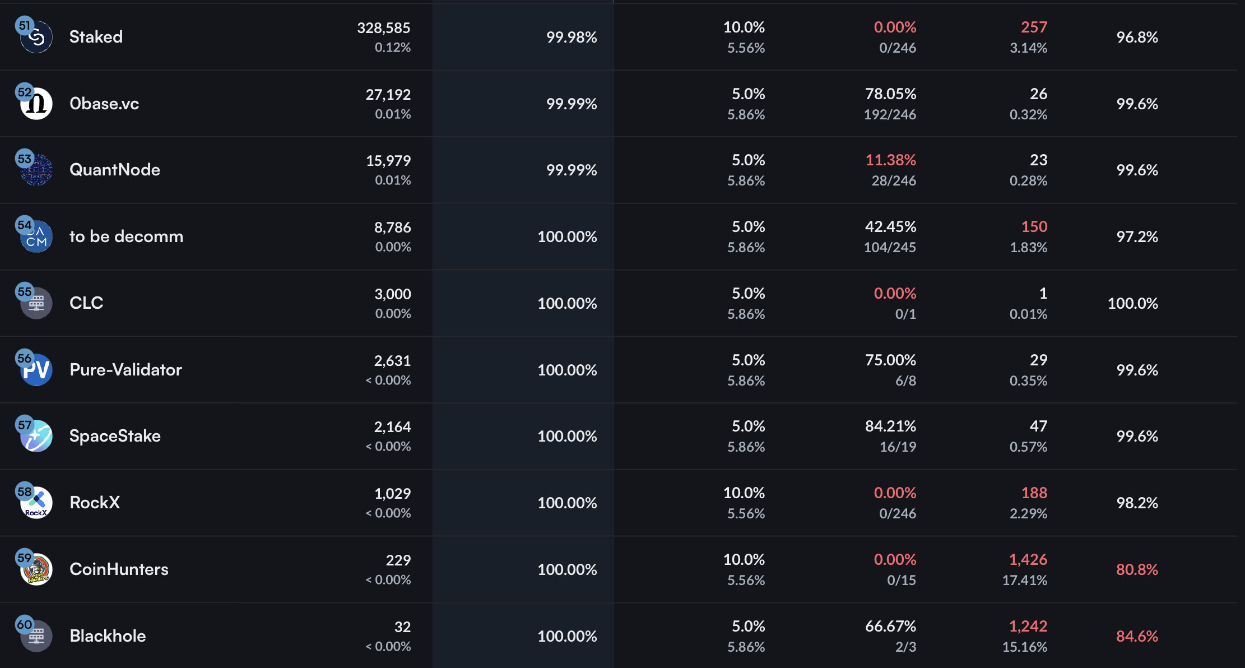Click CoinHunters' red 80.8% uptime value

pos(1137,569)
